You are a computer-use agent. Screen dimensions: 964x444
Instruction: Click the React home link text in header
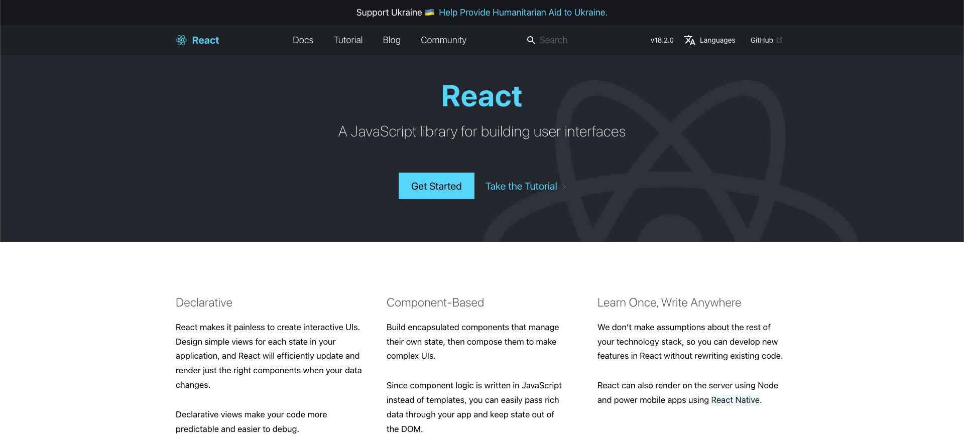pos(205,40)
